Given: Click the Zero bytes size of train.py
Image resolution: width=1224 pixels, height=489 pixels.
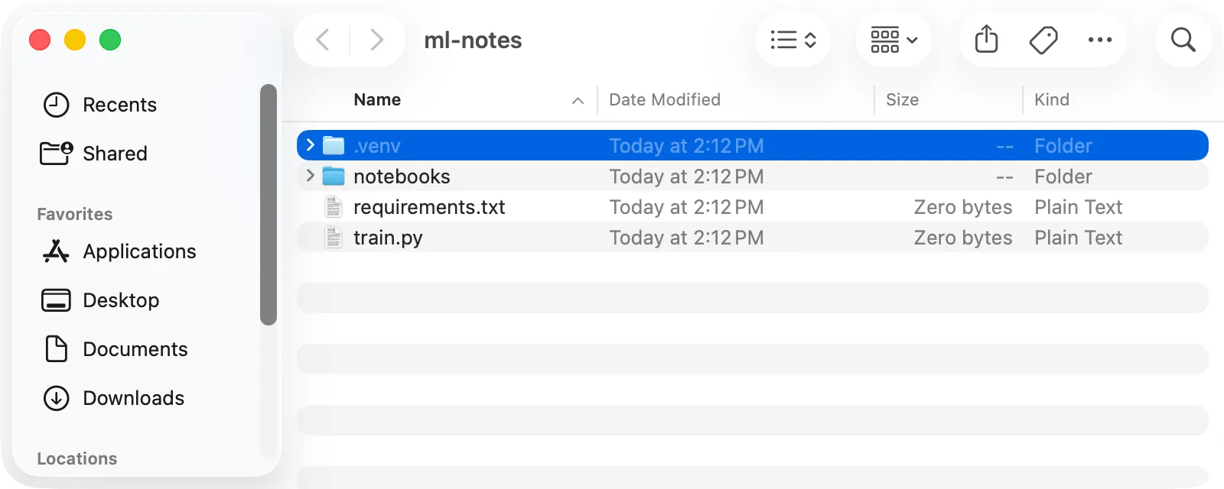Looking at the screenshot, I should click(962, 238).
